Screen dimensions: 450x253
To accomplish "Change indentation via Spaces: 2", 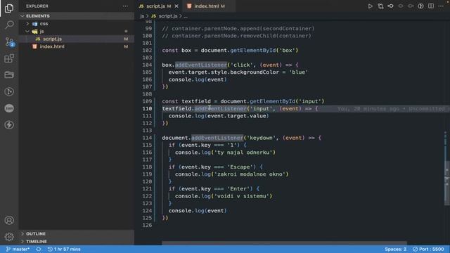I will pos(395,249).
